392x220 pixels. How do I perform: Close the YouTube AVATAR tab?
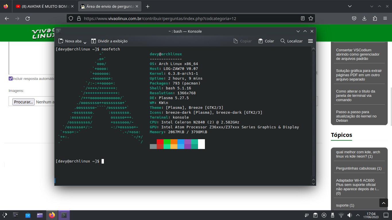click(x=72, y=6)
